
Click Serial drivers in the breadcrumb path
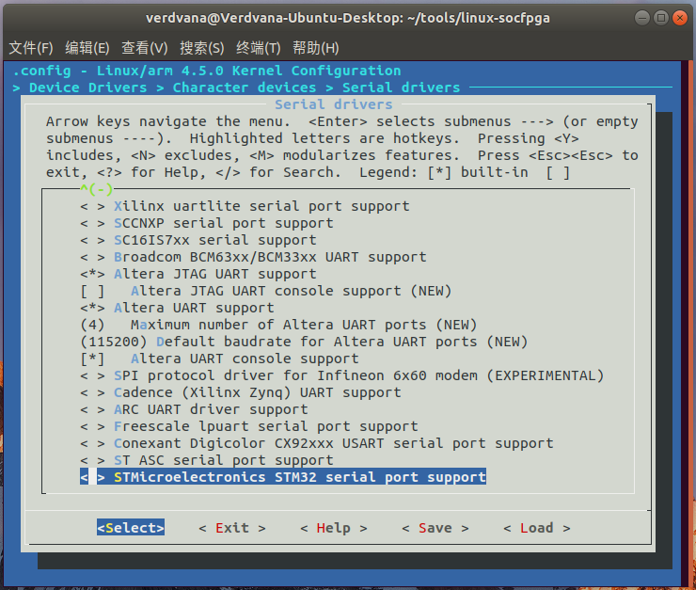click(x=402, y=88)
